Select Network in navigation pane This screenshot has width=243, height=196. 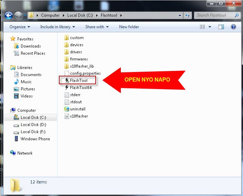(25, 153)
